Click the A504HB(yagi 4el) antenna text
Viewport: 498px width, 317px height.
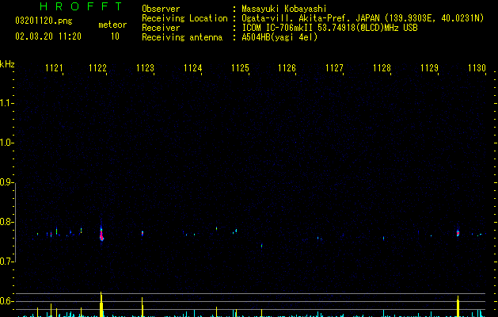point(279,37)
